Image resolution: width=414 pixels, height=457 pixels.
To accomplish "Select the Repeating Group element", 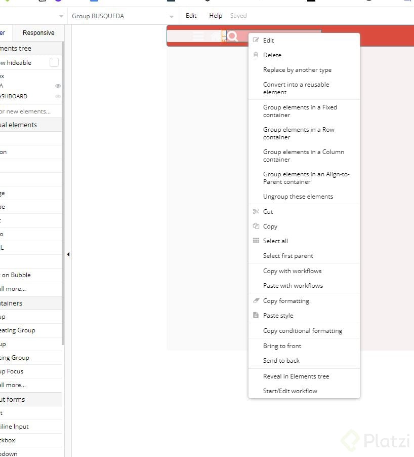I will point(30,330).
